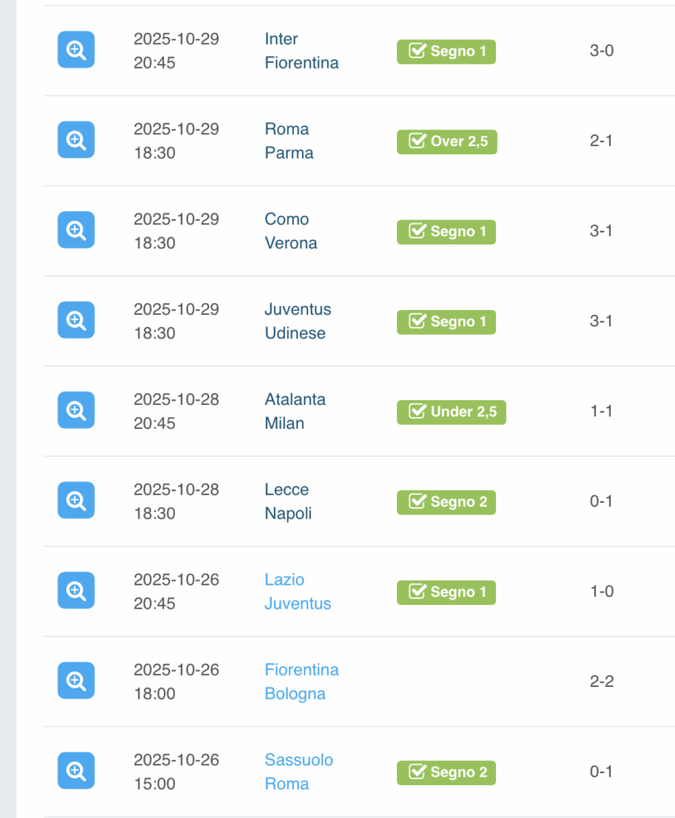
Task: Open the Lecce–Napoli magnifier icon
Action: pyautogui.click(x=76, y=502)
